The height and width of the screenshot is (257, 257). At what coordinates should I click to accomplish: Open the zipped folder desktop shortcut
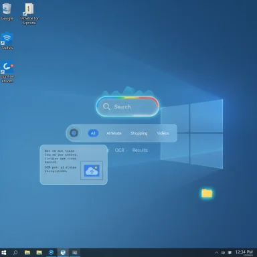pos(29,13)
